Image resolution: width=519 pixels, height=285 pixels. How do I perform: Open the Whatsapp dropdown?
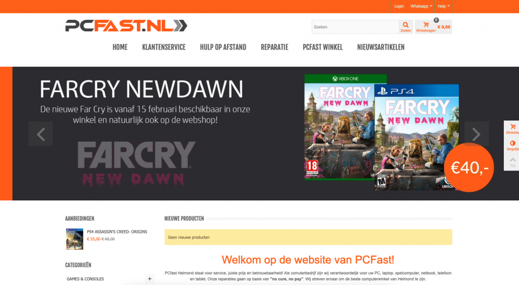(x=421, y=6)
